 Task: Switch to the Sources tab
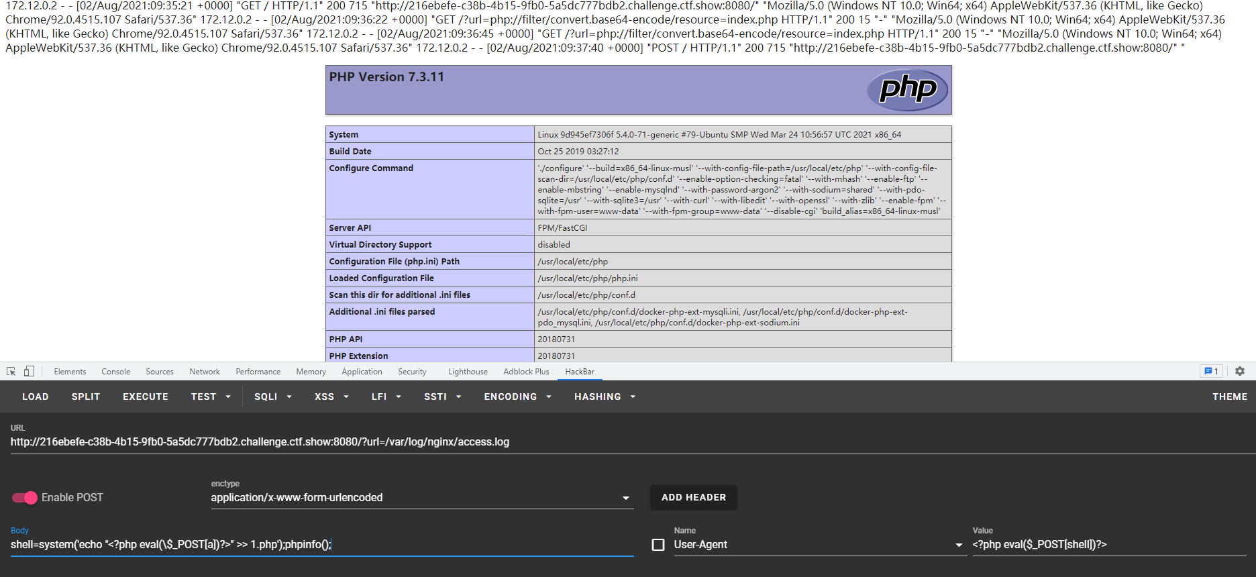pyautogui.click(x=160, y=372)
